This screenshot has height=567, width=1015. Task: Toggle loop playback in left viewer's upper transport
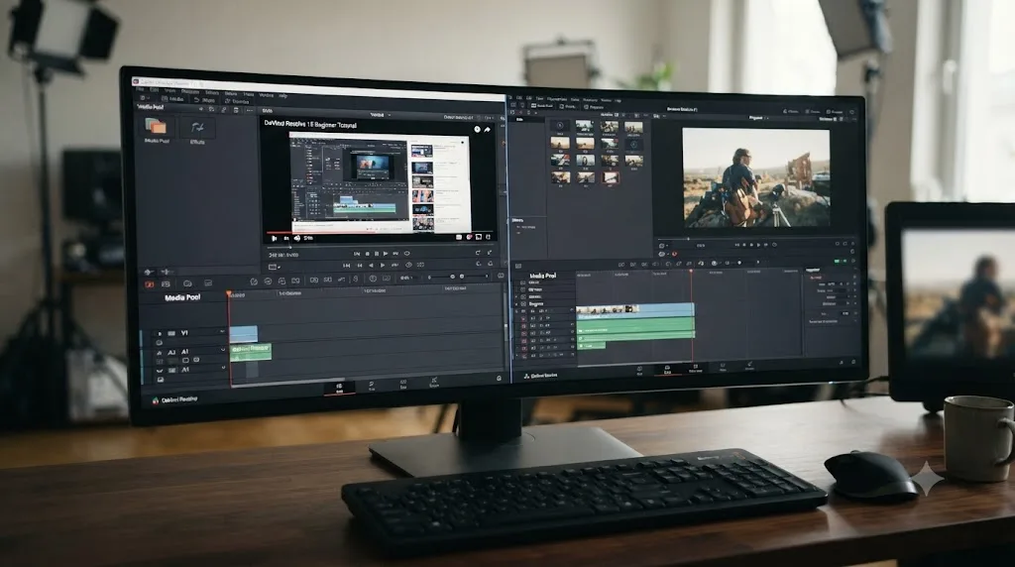pos(406,254)
